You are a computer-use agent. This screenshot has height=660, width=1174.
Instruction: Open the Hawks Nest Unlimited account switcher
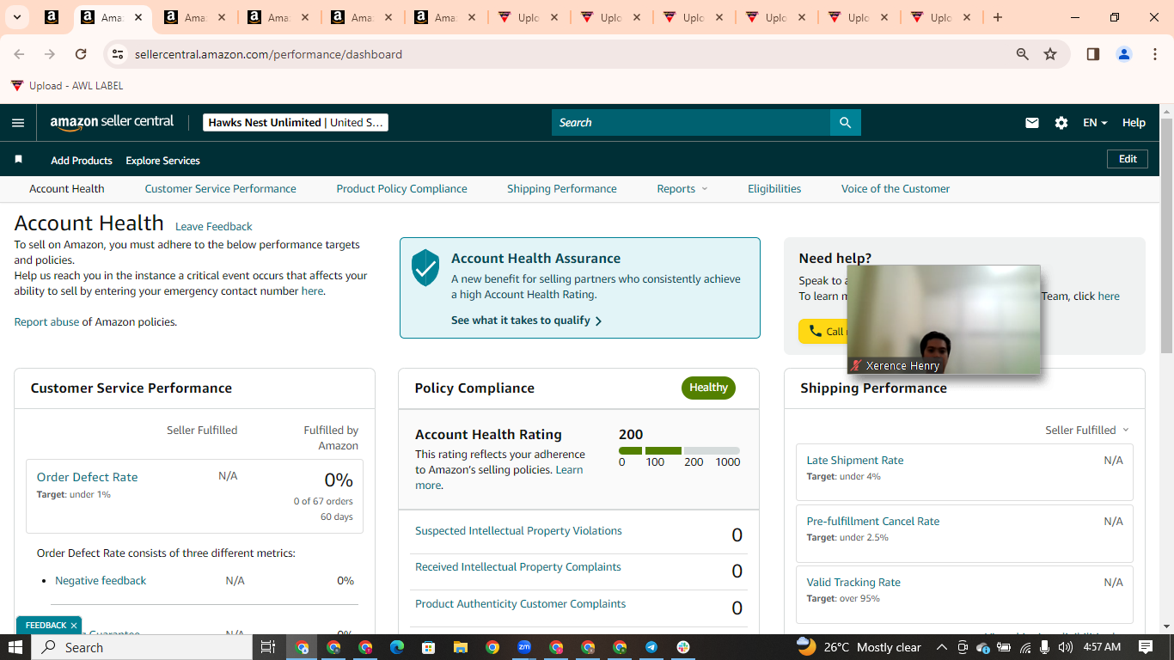pos(296,123)
